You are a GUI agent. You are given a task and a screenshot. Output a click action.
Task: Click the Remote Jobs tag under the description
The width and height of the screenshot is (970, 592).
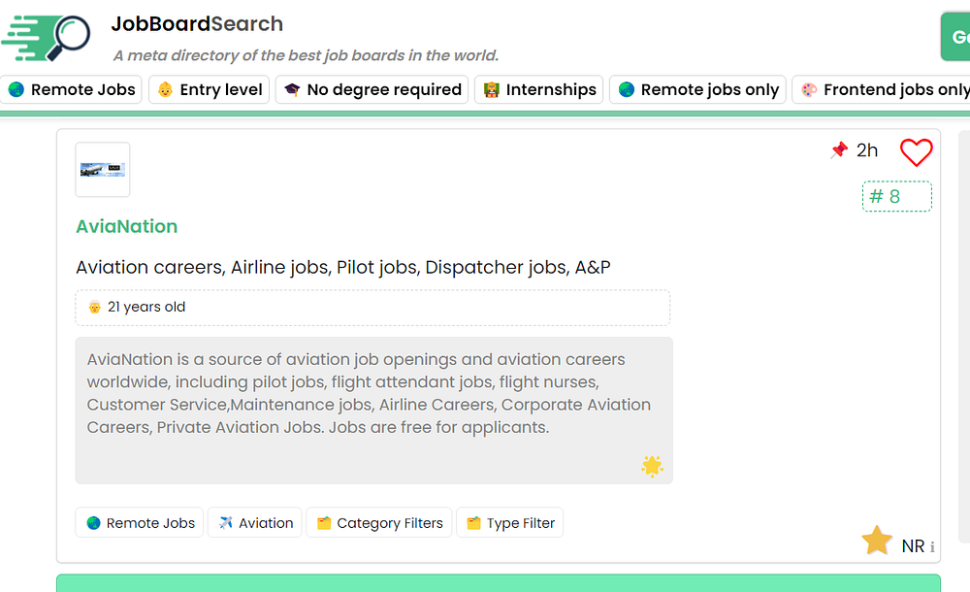coord(140,523)
